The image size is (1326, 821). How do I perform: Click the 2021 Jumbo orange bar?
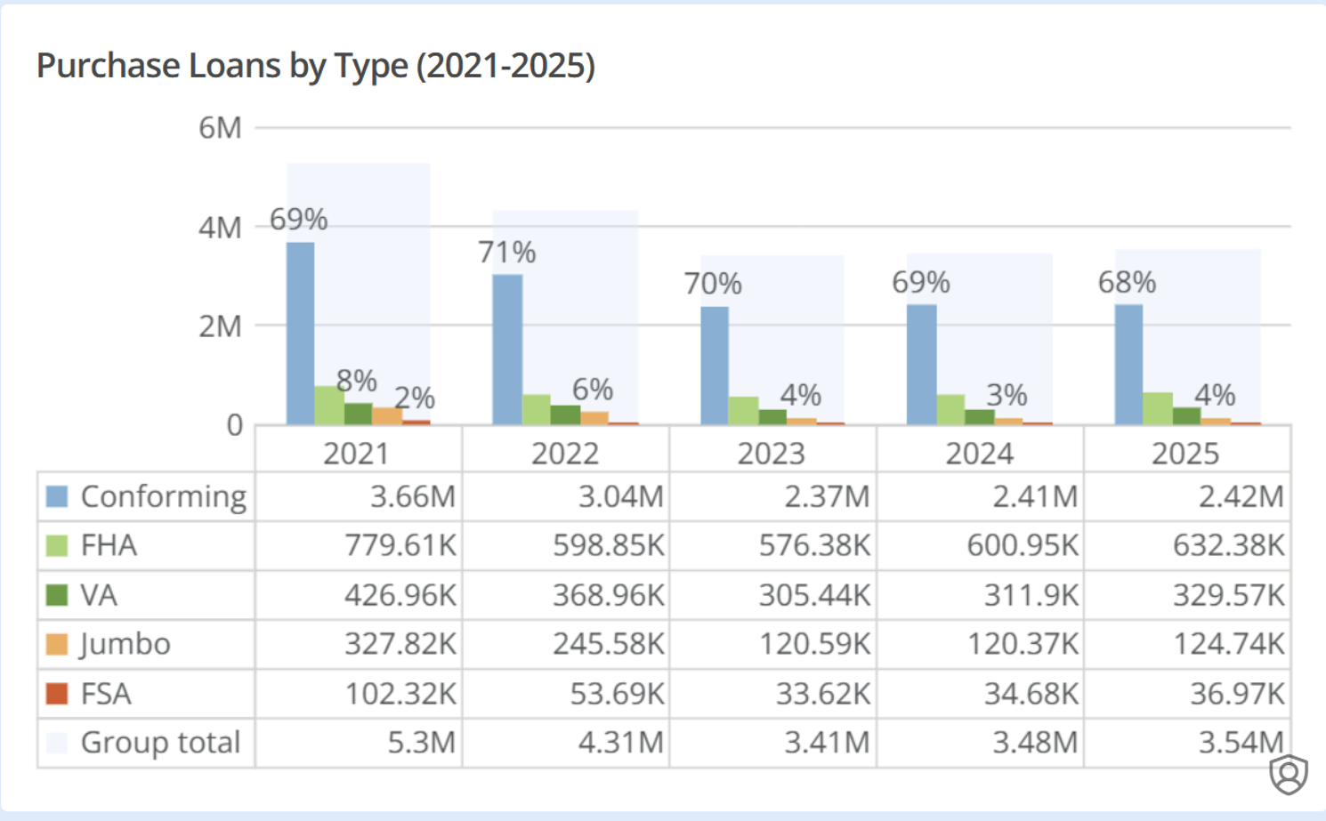tap(387, 416)
